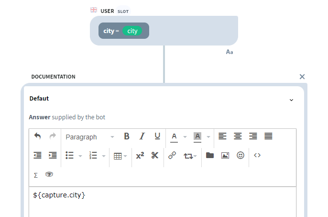
Task: Insert an image using the picture icon
Action: pos(225,155)
